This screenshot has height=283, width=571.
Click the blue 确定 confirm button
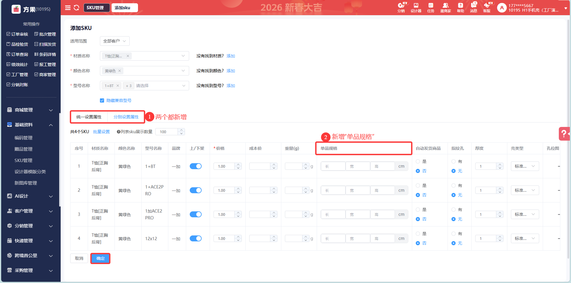coord(100,258)
